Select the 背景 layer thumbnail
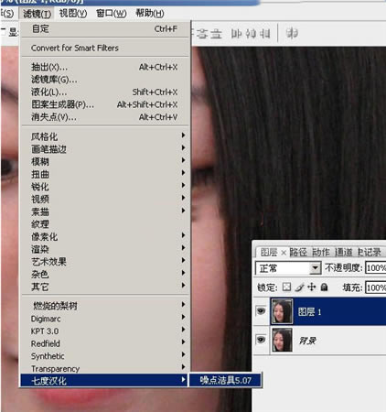The image size is (386, 412). (x=282, y=340)
